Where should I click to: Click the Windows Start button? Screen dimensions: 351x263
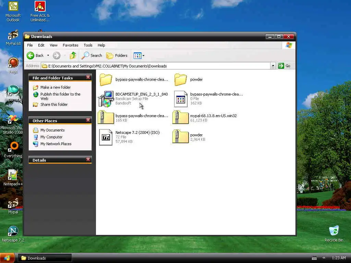coord(7,258)
